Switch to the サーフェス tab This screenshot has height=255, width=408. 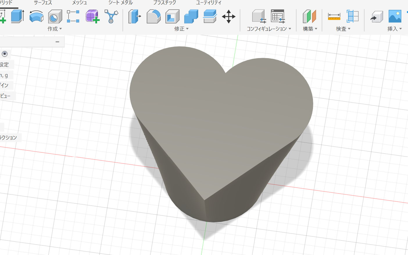[x=43, y=3]
